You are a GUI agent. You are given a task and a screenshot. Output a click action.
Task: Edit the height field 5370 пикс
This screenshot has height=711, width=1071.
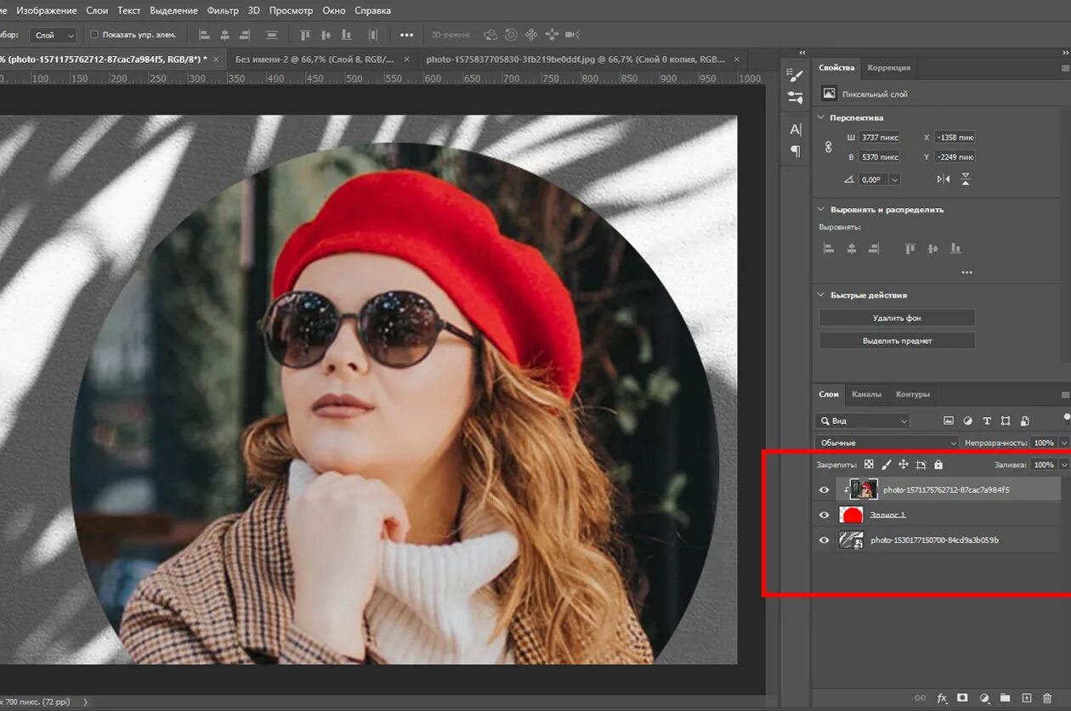coord(879,157)
